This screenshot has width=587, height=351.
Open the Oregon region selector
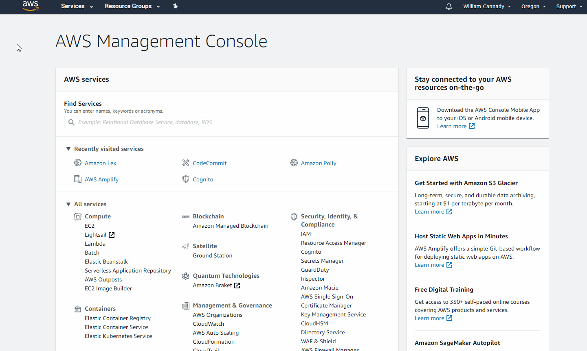(x=534, y=6)
